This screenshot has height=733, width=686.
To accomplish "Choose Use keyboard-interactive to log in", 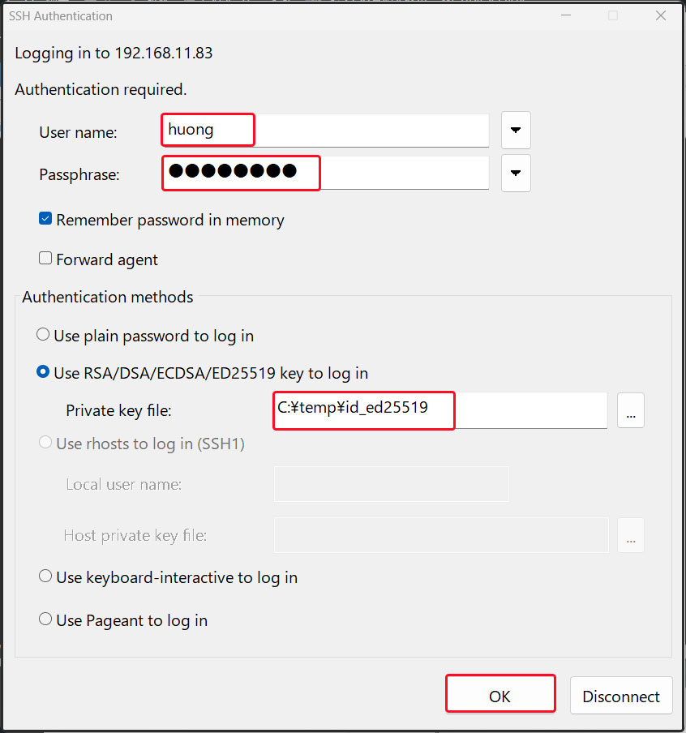I will point(46,577).
